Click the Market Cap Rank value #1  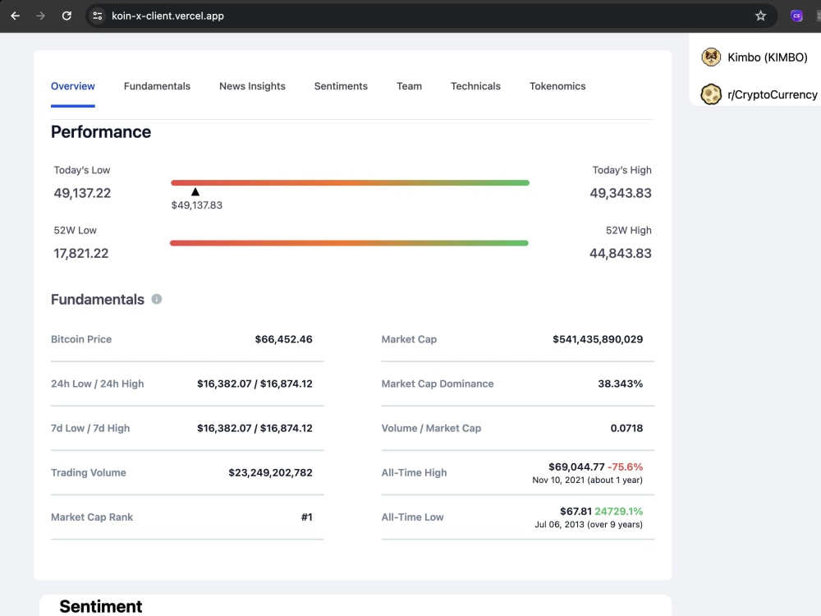point(307,517)
